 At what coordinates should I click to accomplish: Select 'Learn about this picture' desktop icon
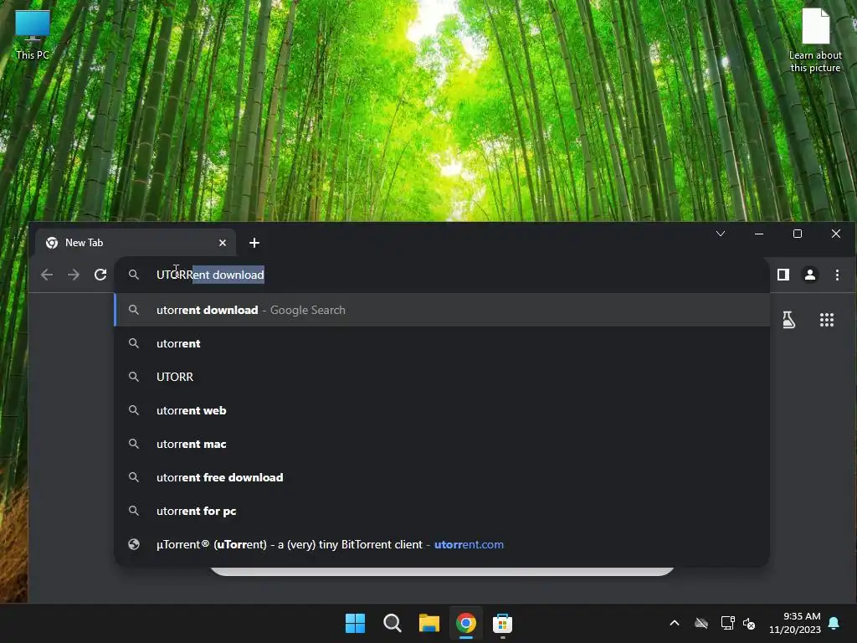click(815, 40)
